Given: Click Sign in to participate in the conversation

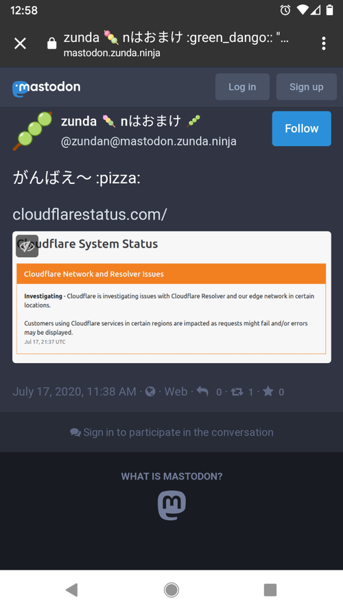Looking at the screenshot, I should pos(172,432).
